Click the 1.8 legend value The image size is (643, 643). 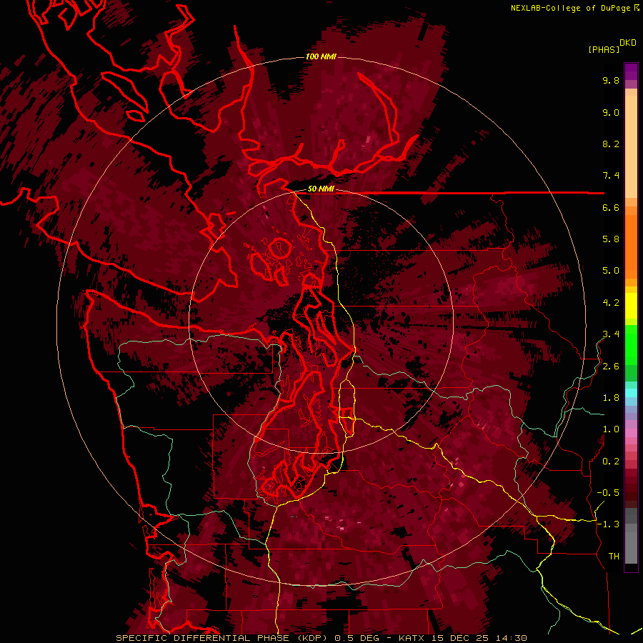pyautogui.click(x=611, y=398)
